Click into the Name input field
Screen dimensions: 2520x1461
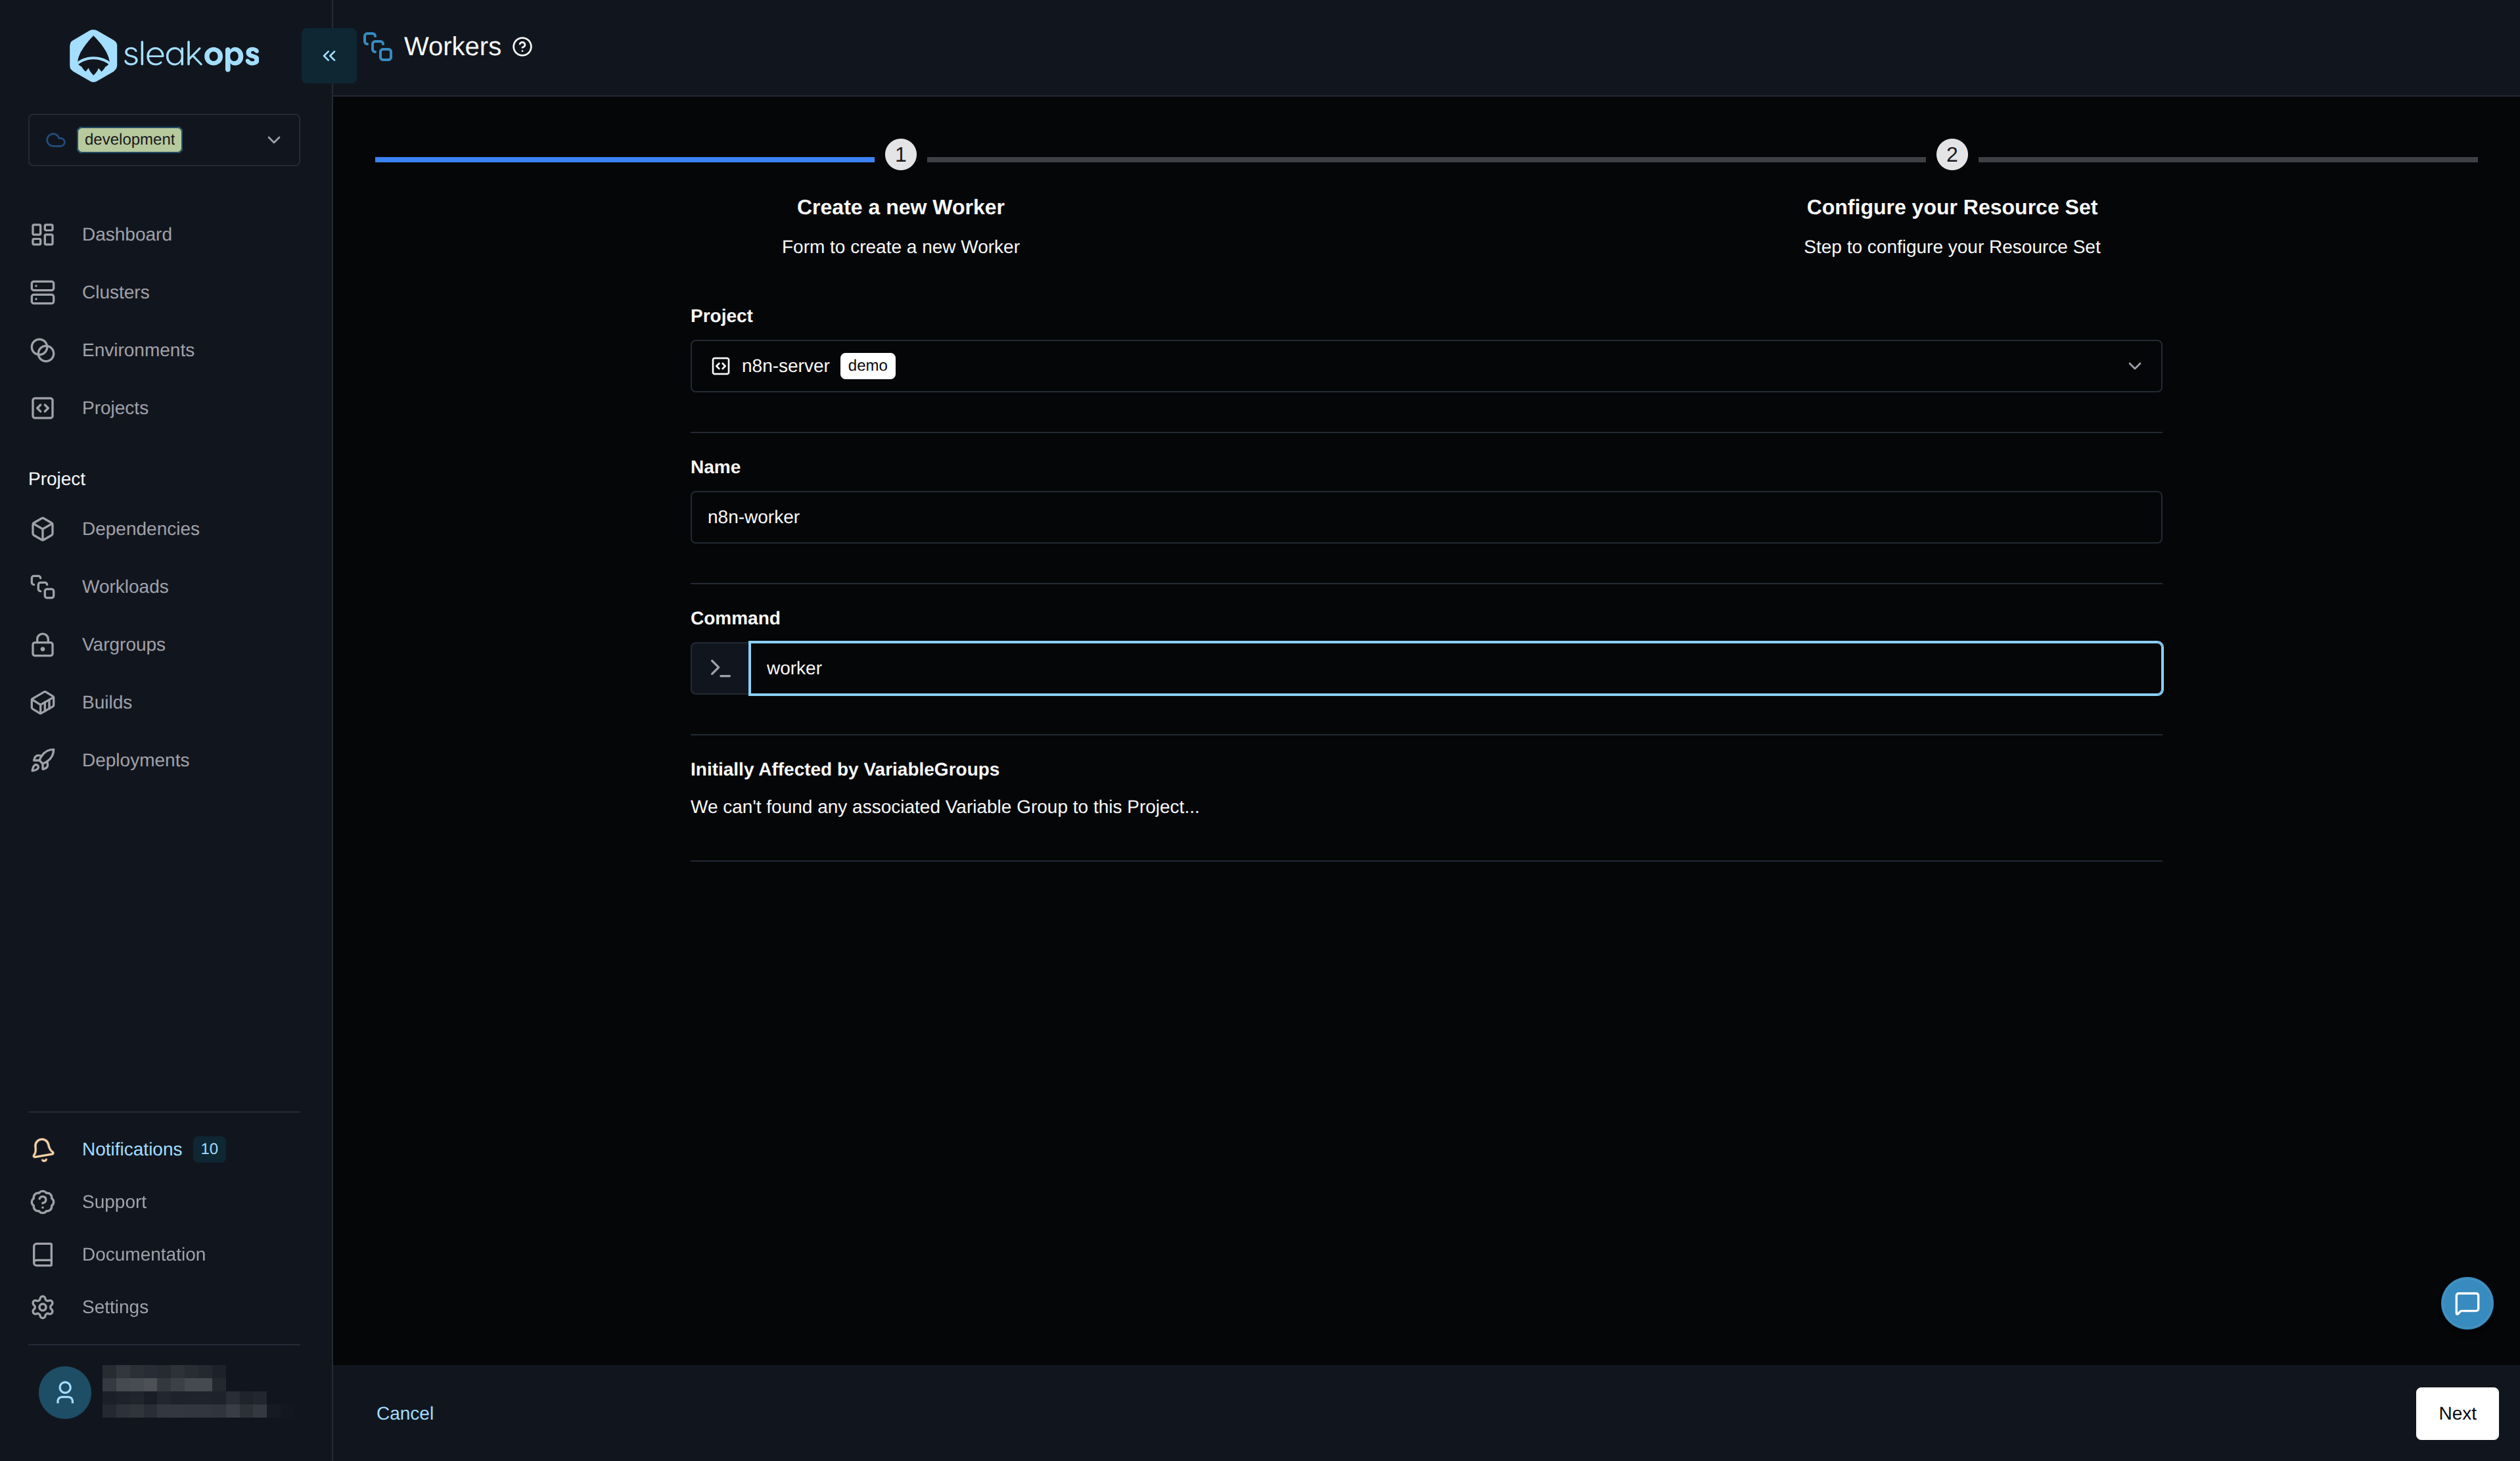pyautogui.click(x=1425, y=517)
